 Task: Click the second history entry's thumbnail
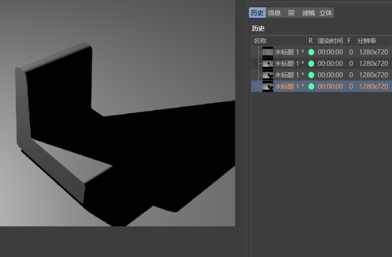(268, 64)
